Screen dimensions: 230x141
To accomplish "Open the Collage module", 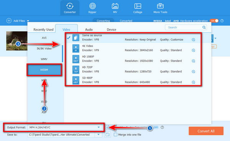I will [x=138, y=8].
